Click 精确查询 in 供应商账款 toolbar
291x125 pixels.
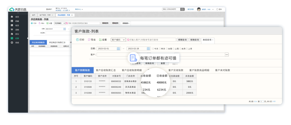(x=115, y=23)
